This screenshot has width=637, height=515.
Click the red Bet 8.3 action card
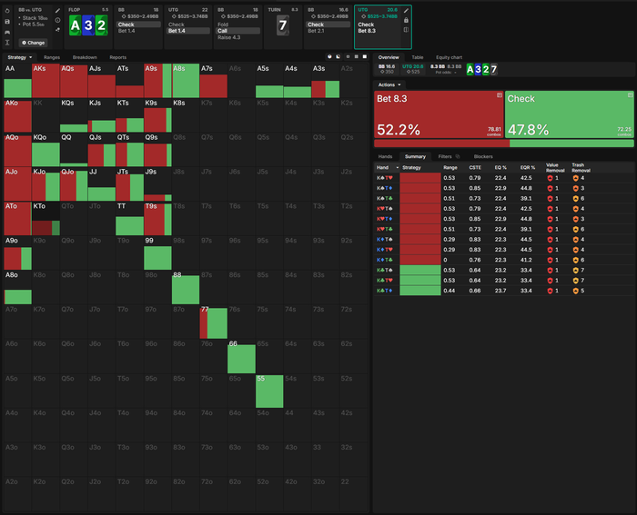pyautogui.click(x=439, y=114)
